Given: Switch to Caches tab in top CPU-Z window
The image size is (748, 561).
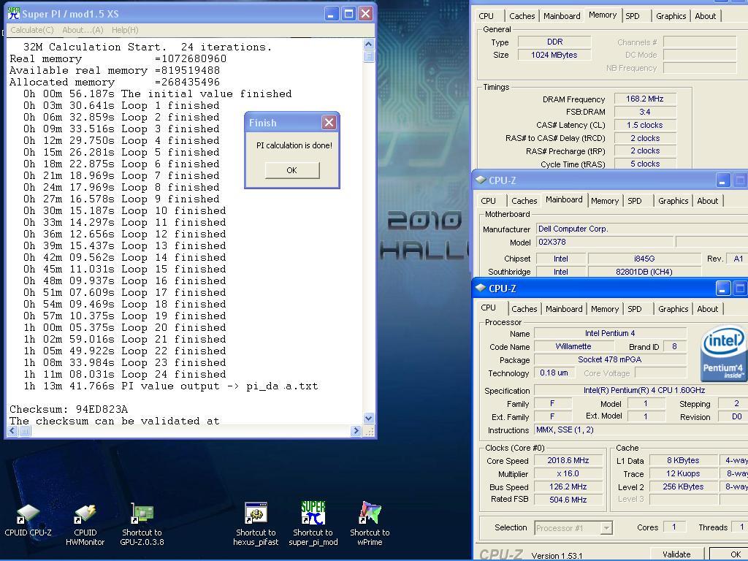Looking at the screenshot, I should point(522,16).
